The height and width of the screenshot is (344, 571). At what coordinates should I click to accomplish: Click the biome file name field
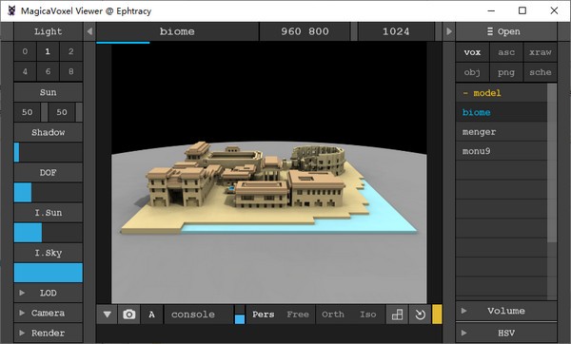[x=177, y=31]
